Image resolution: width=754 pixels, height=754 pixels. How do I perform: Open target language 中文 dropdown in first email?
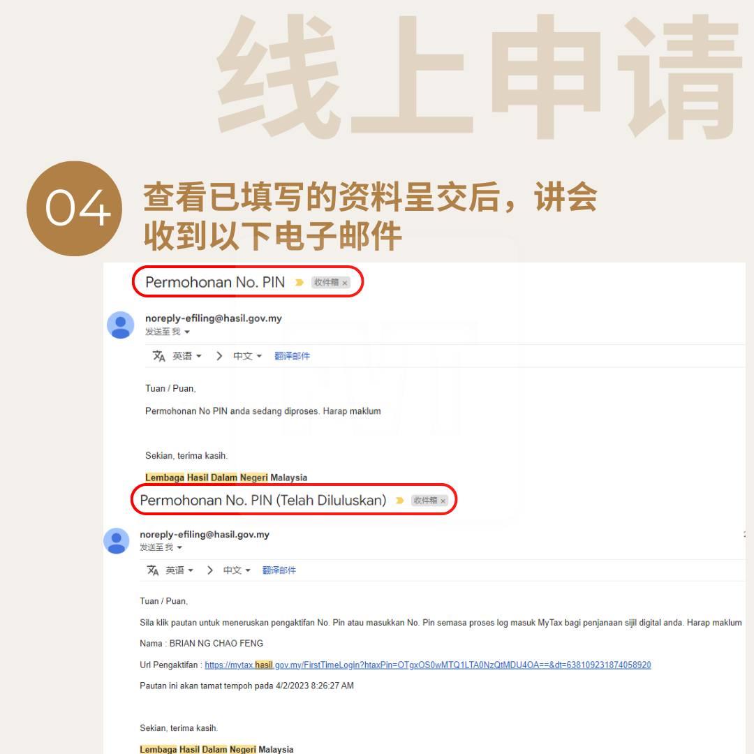pyautogui.click(x=247, y=356)
